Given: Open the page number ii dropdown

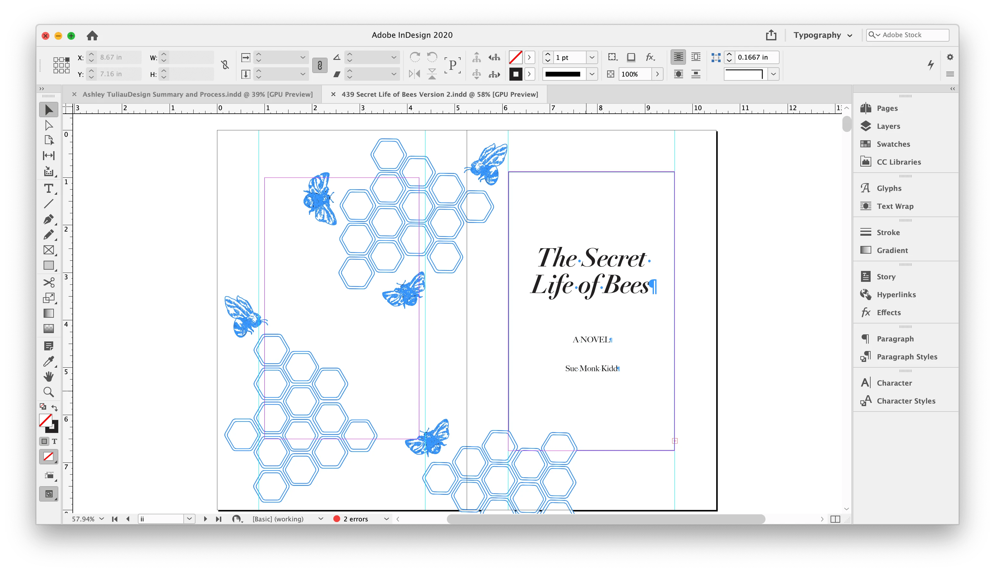Looking at the screenshot, I should [189, 519].
